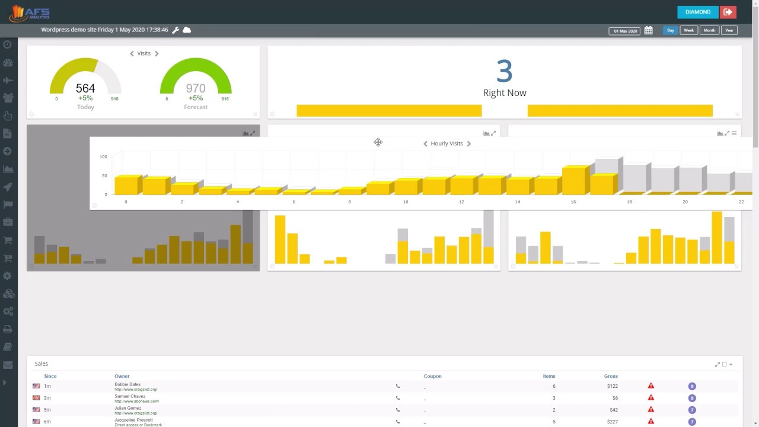Sort Sales table by Items column
The height and width of the screenshot is (427, 759).
(549, 376)
